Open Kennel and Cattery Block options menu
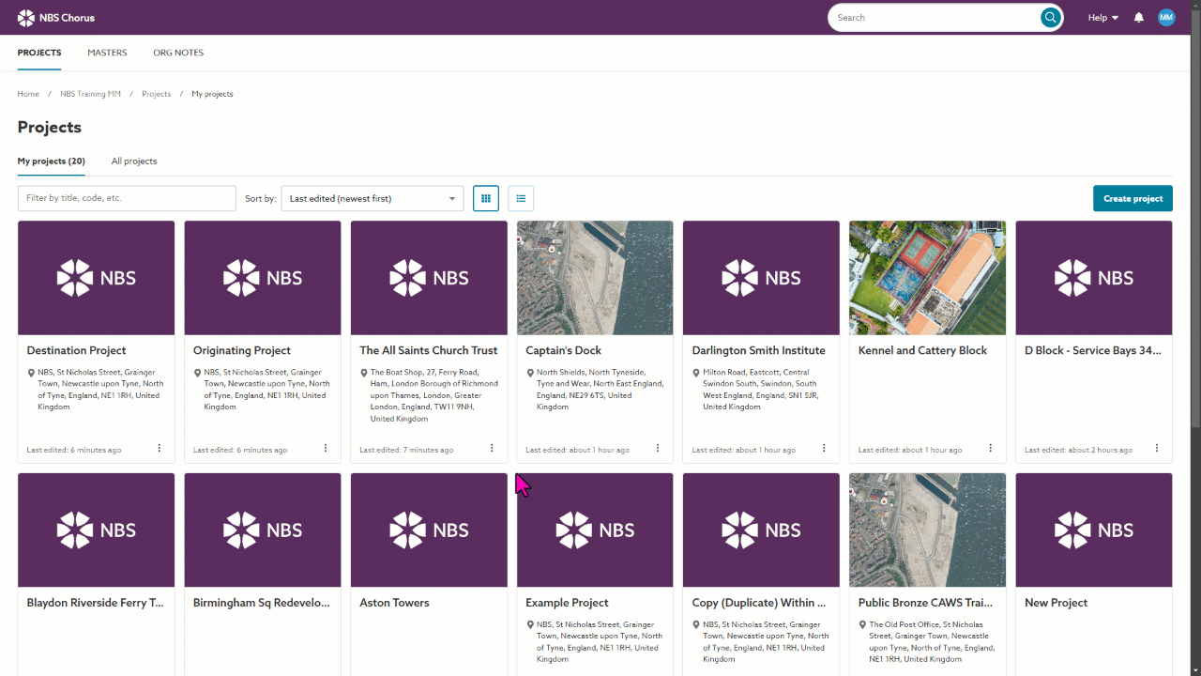Image resolution: width=1201 pixels, height=676 pixels. coord(990,449)
